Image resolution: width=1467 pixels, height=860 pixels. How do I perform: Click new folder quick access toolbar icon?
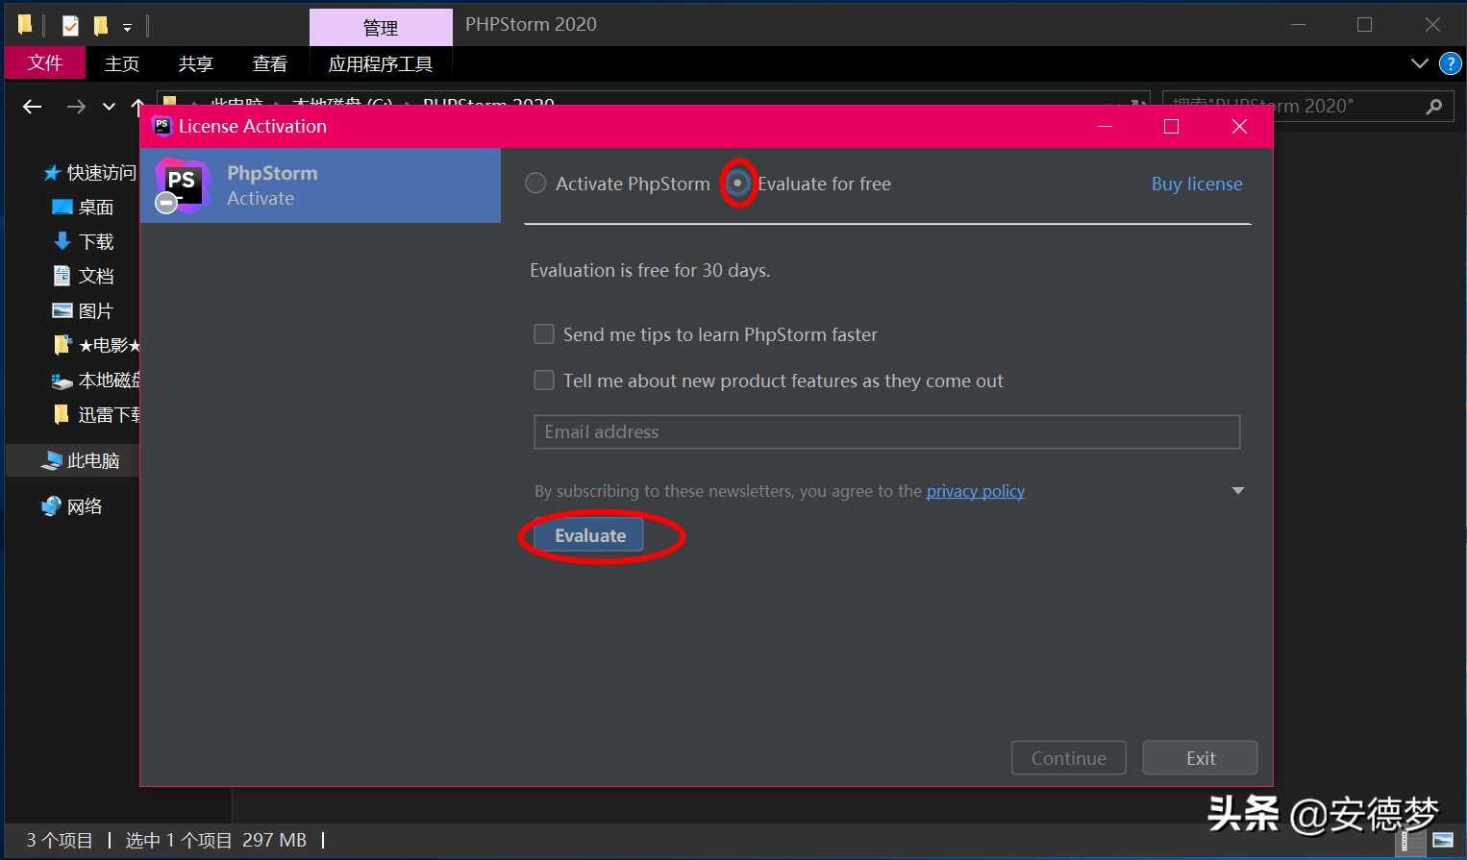pyautogui.click(x=101, y=25)
